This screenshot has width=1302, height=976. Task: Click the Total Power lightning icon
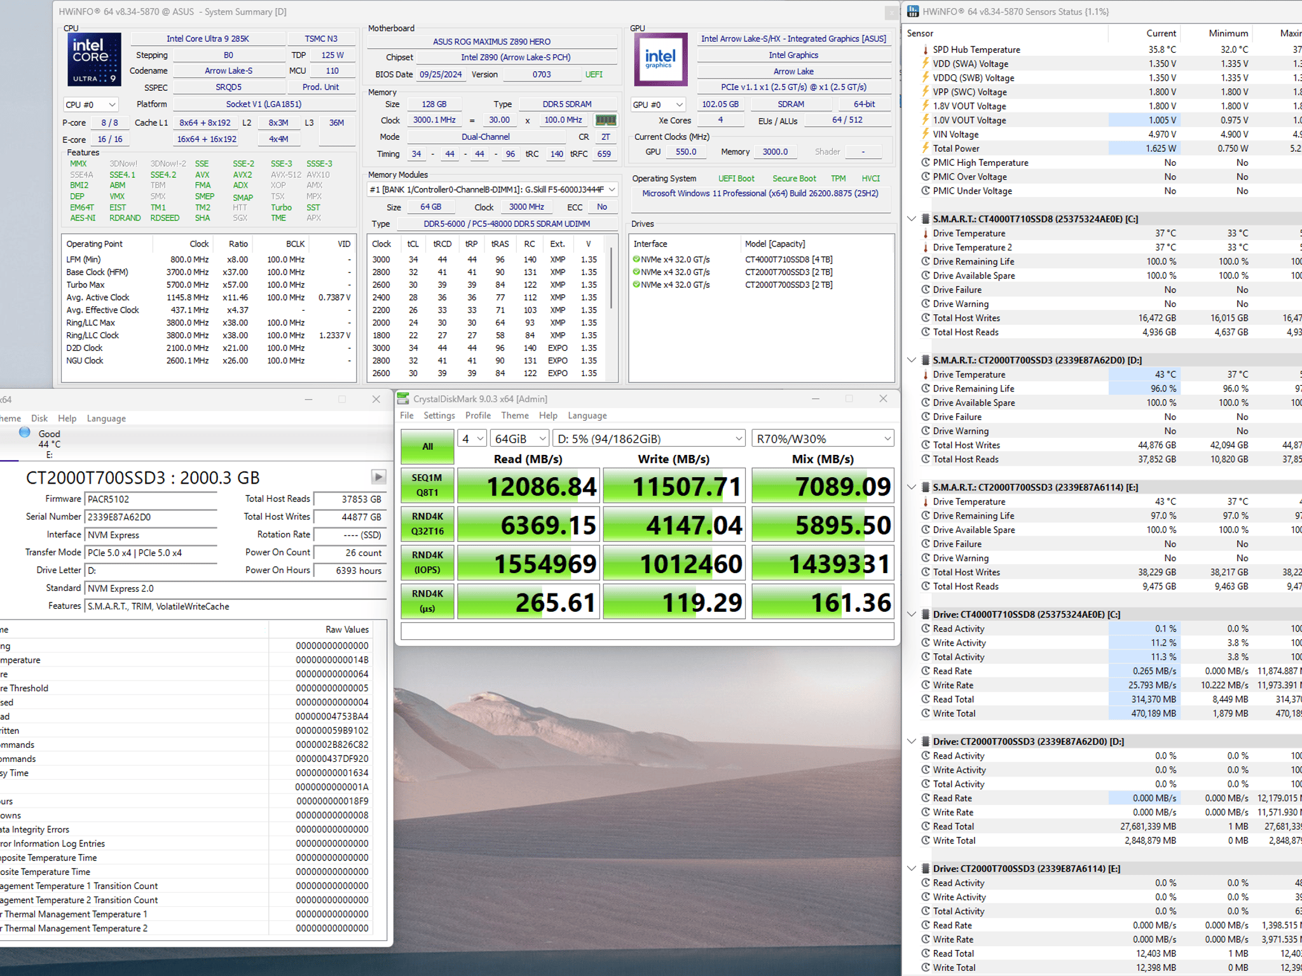pyautogui.click(x=926, y=148)
